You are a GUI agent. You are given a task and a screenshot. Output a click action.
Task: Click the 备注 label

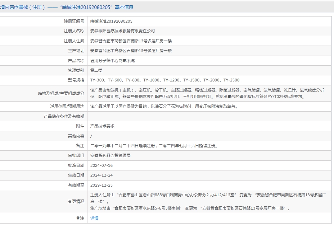coord(80,146)
